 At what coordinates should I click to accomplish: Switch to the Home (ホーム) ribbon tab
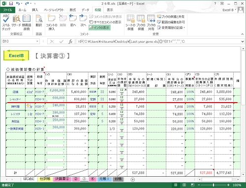click(x=22, y=10)
